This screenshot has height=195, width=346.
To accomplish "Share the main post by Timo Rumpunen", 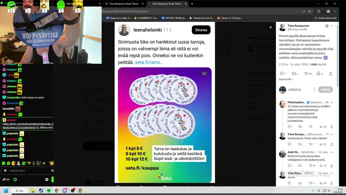I will click(331, 74).
